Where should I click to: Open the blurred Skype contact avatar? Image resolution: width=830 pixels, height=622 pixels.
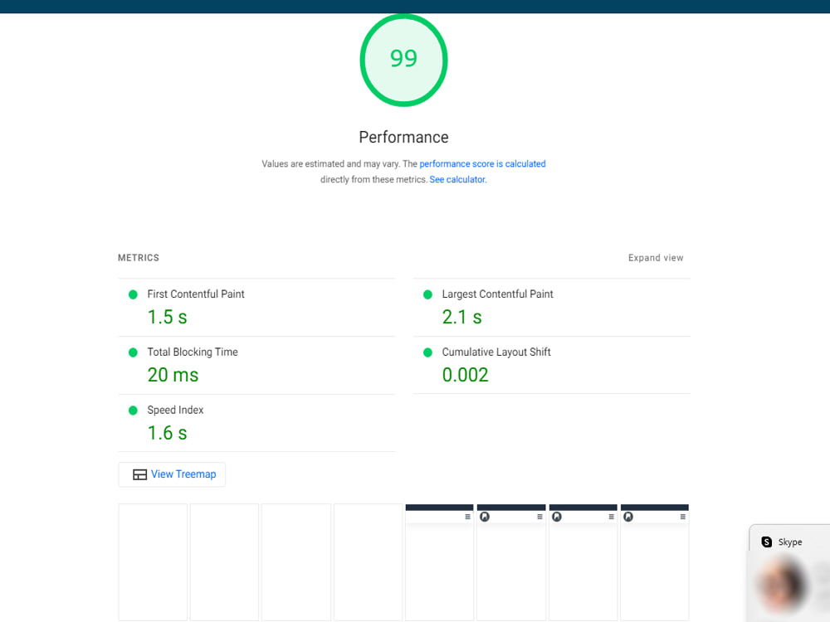coord(783,586)
